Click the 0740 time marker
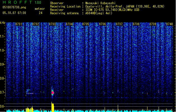Viewport: 176px width, 112px height. coord(170,24)
